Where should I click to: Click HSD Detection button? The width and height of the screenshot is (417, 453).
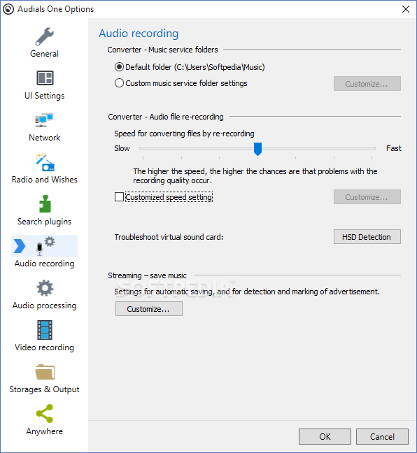[x=367, y=237]
